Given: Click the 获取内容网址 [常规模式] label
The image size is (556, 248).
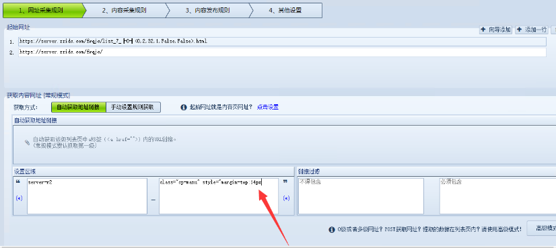Looking at the screenshot, I should [x=38, y=95].
